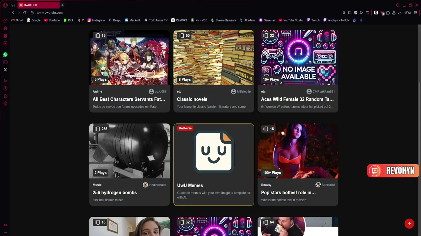Search tabs with the red magnifier icon
421x236 pixels.
tap(398, 5)
